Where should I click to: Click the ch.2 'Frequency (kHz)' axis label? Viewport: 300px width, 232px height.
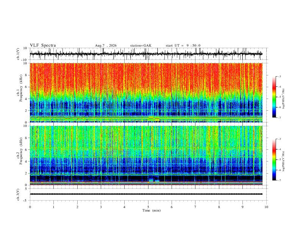pos(21,151)
